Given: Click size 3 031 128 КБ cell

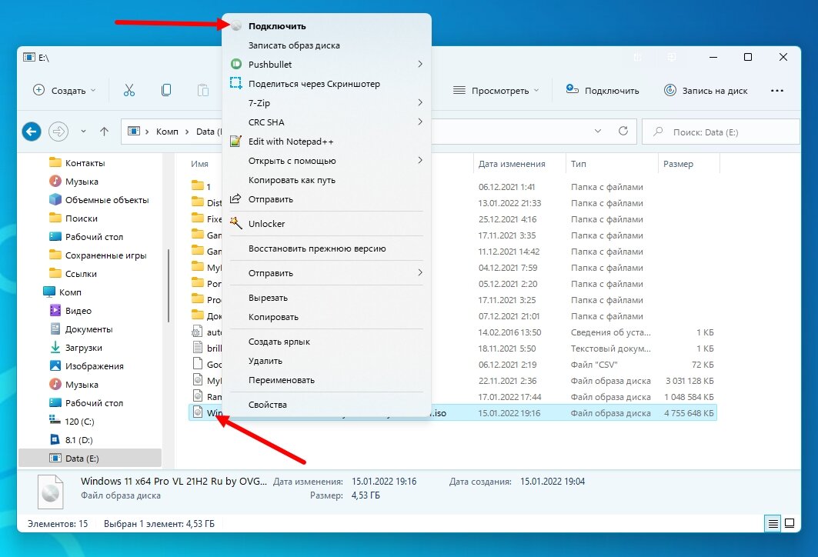Looking at the screenshot, I should pyautogui.click(x=689, y=381).
